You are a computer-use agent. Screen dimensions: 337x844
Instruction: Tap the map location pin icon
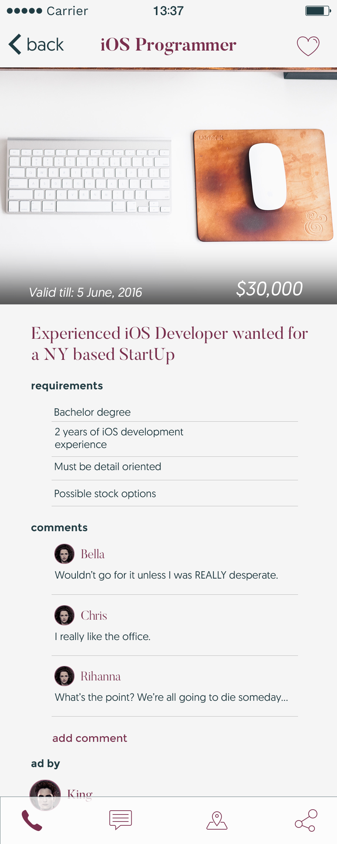click(217, 820)
